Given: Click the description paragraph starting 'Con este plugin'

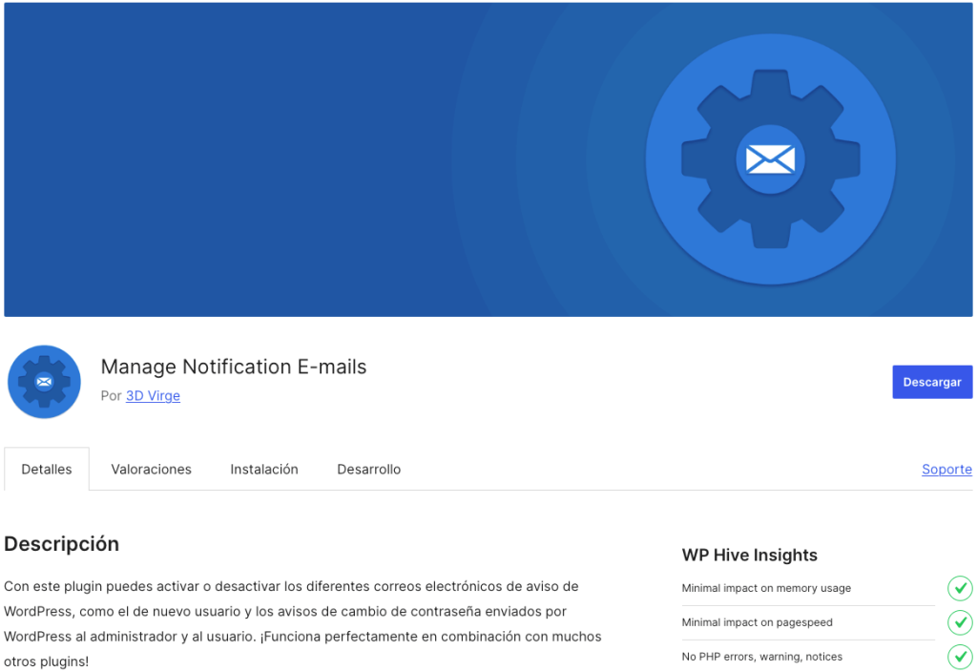Looking at the screenshot, I should [302, 623].
